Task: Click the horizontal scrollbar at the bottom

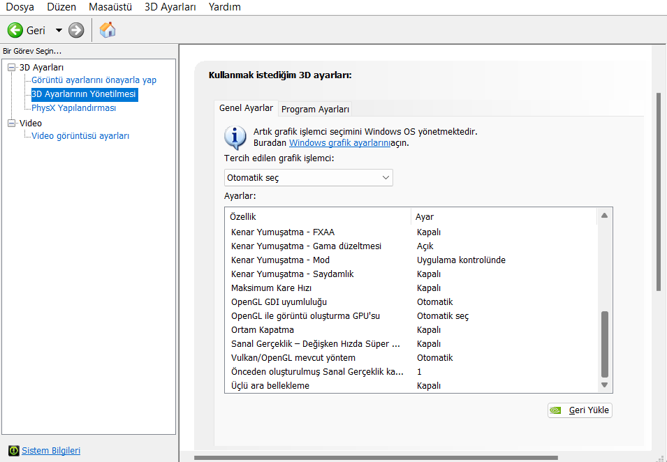Action: pos(376,459)
